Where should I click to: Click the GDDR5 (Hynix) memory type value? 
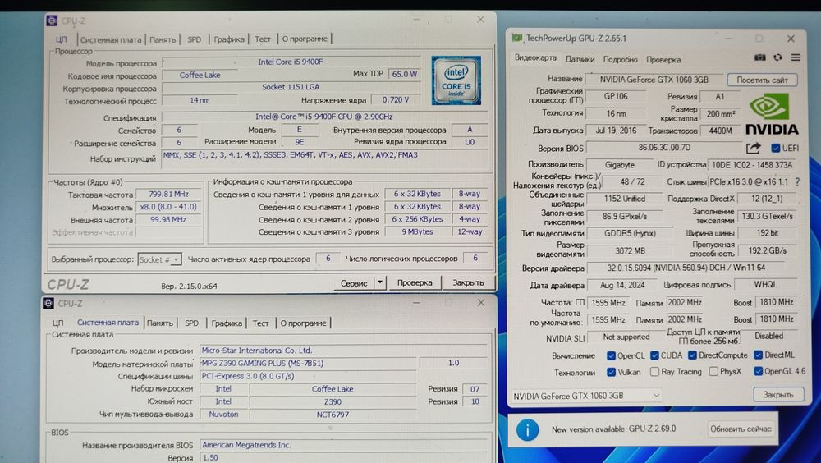[630, 234]
